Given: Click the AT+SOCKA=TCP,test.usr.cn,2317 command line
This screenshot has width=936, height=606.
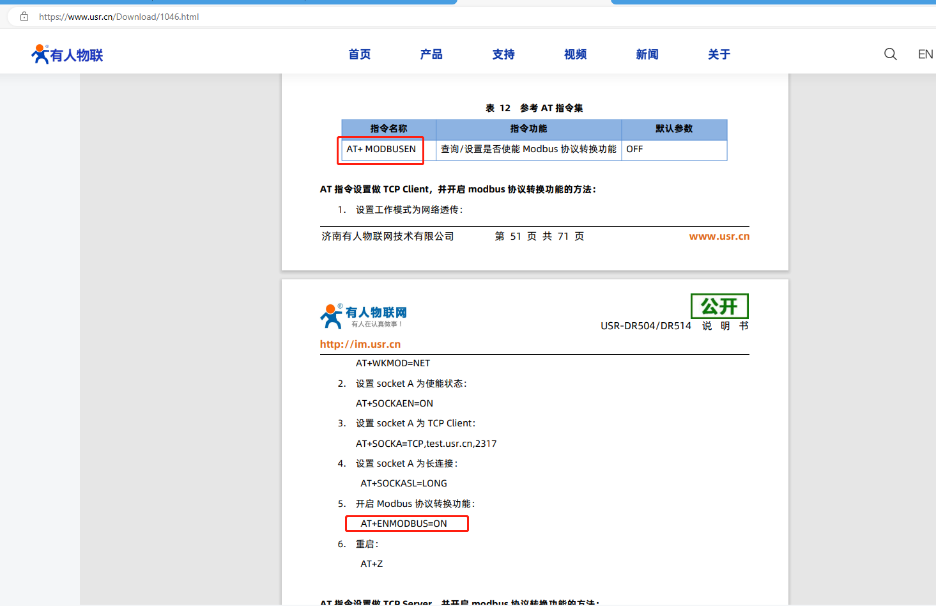Looking at the screenshot, I should click(x=426, y=444).
